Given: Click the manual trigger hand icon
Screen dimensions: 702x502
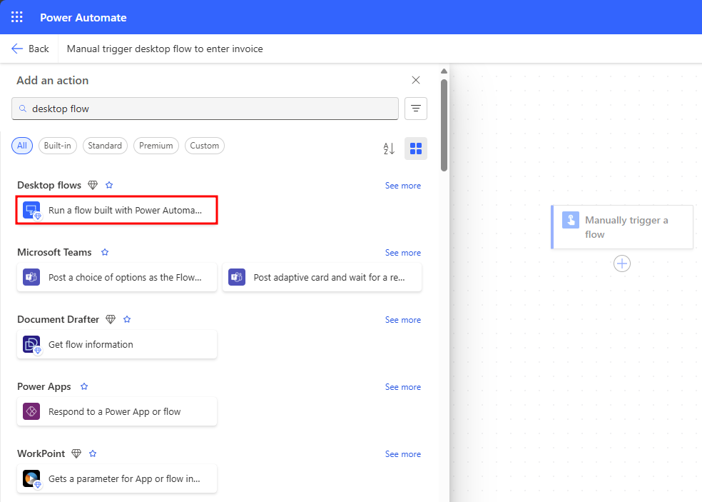Looking at the screenshot, I should [571, 220].
